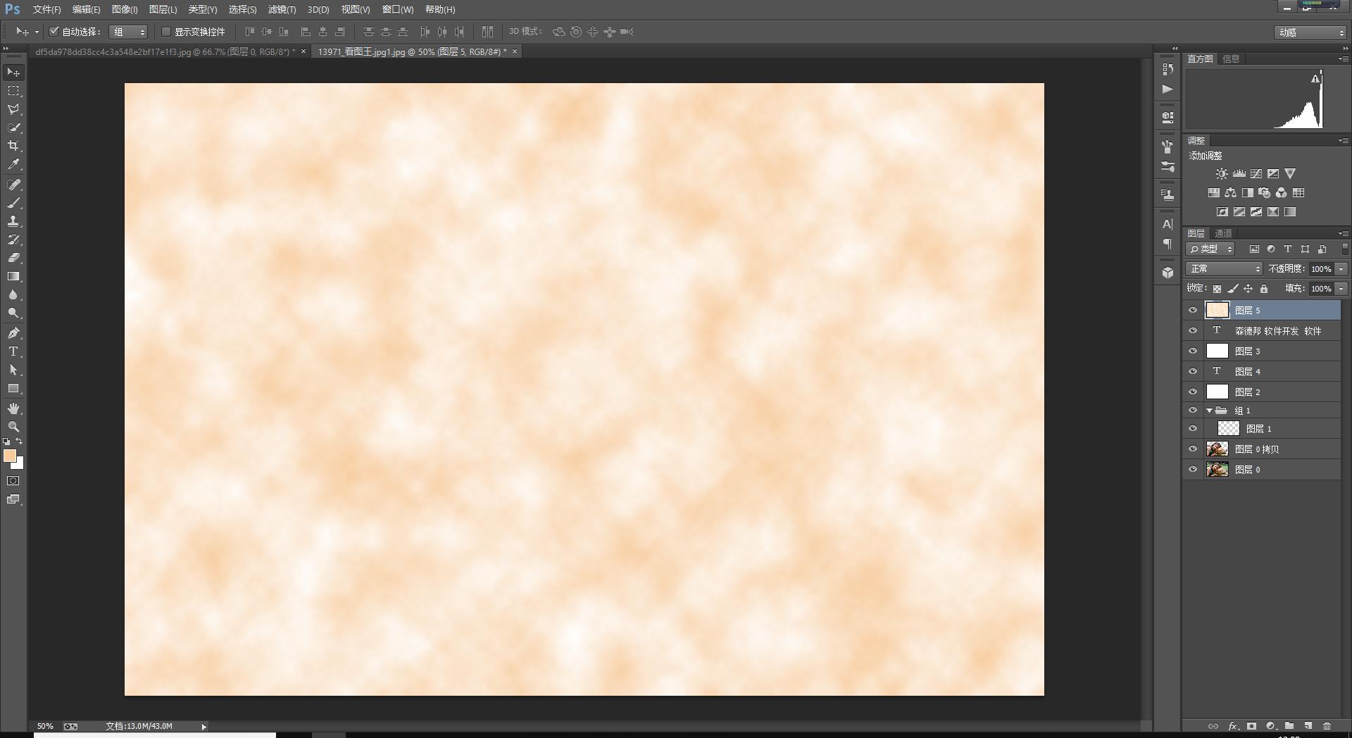Viewport: 1352px width, 738px height.
Task: Collapse the 组 1 layer group
Action: click(1210, 411)
